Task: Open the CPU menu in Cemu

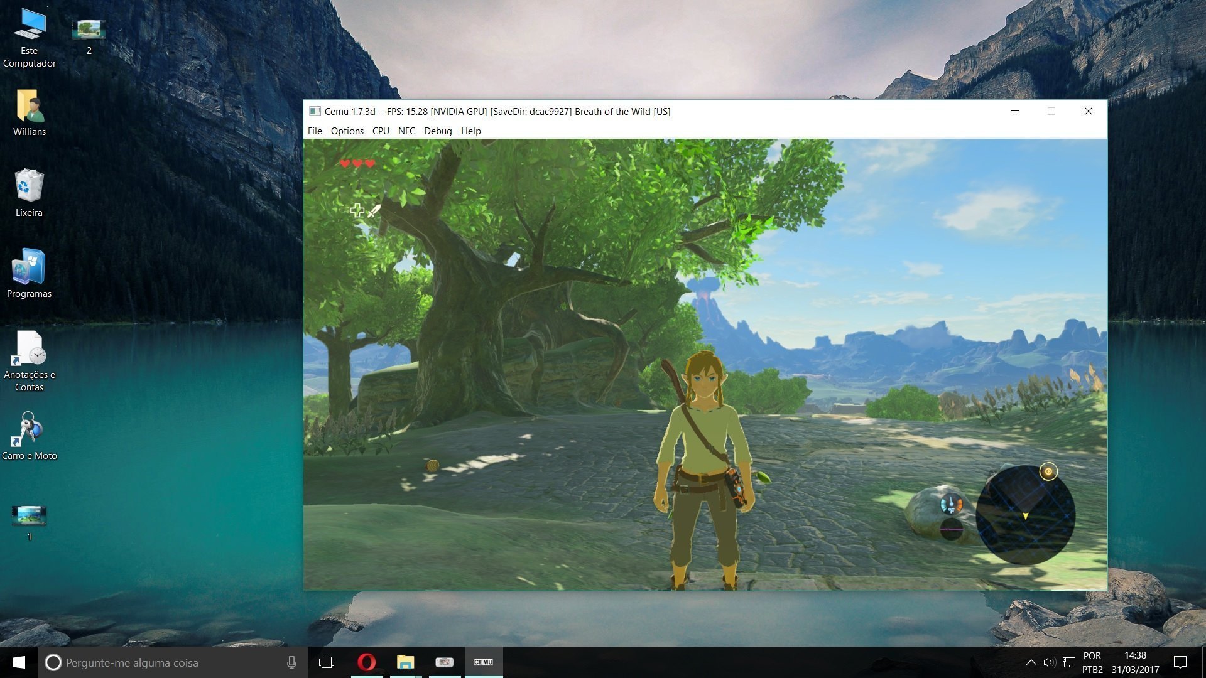Action: pyautogui.click(x=381, y=131)
